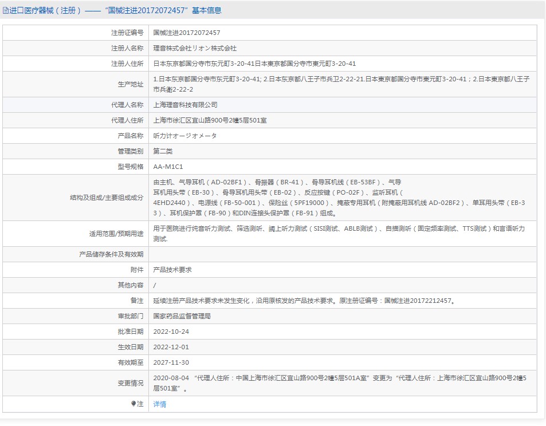Viewport: 546px width, 426px height.
Task: Select the agent name 上海理音科技有限公司
Action: click(x=185, y=105)
